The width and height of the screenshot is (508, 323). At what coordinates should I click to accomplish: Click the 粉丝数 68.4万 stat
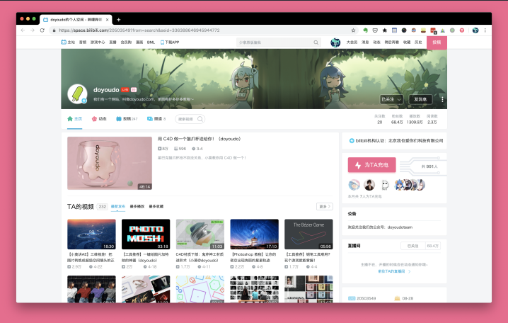(397, 119)
